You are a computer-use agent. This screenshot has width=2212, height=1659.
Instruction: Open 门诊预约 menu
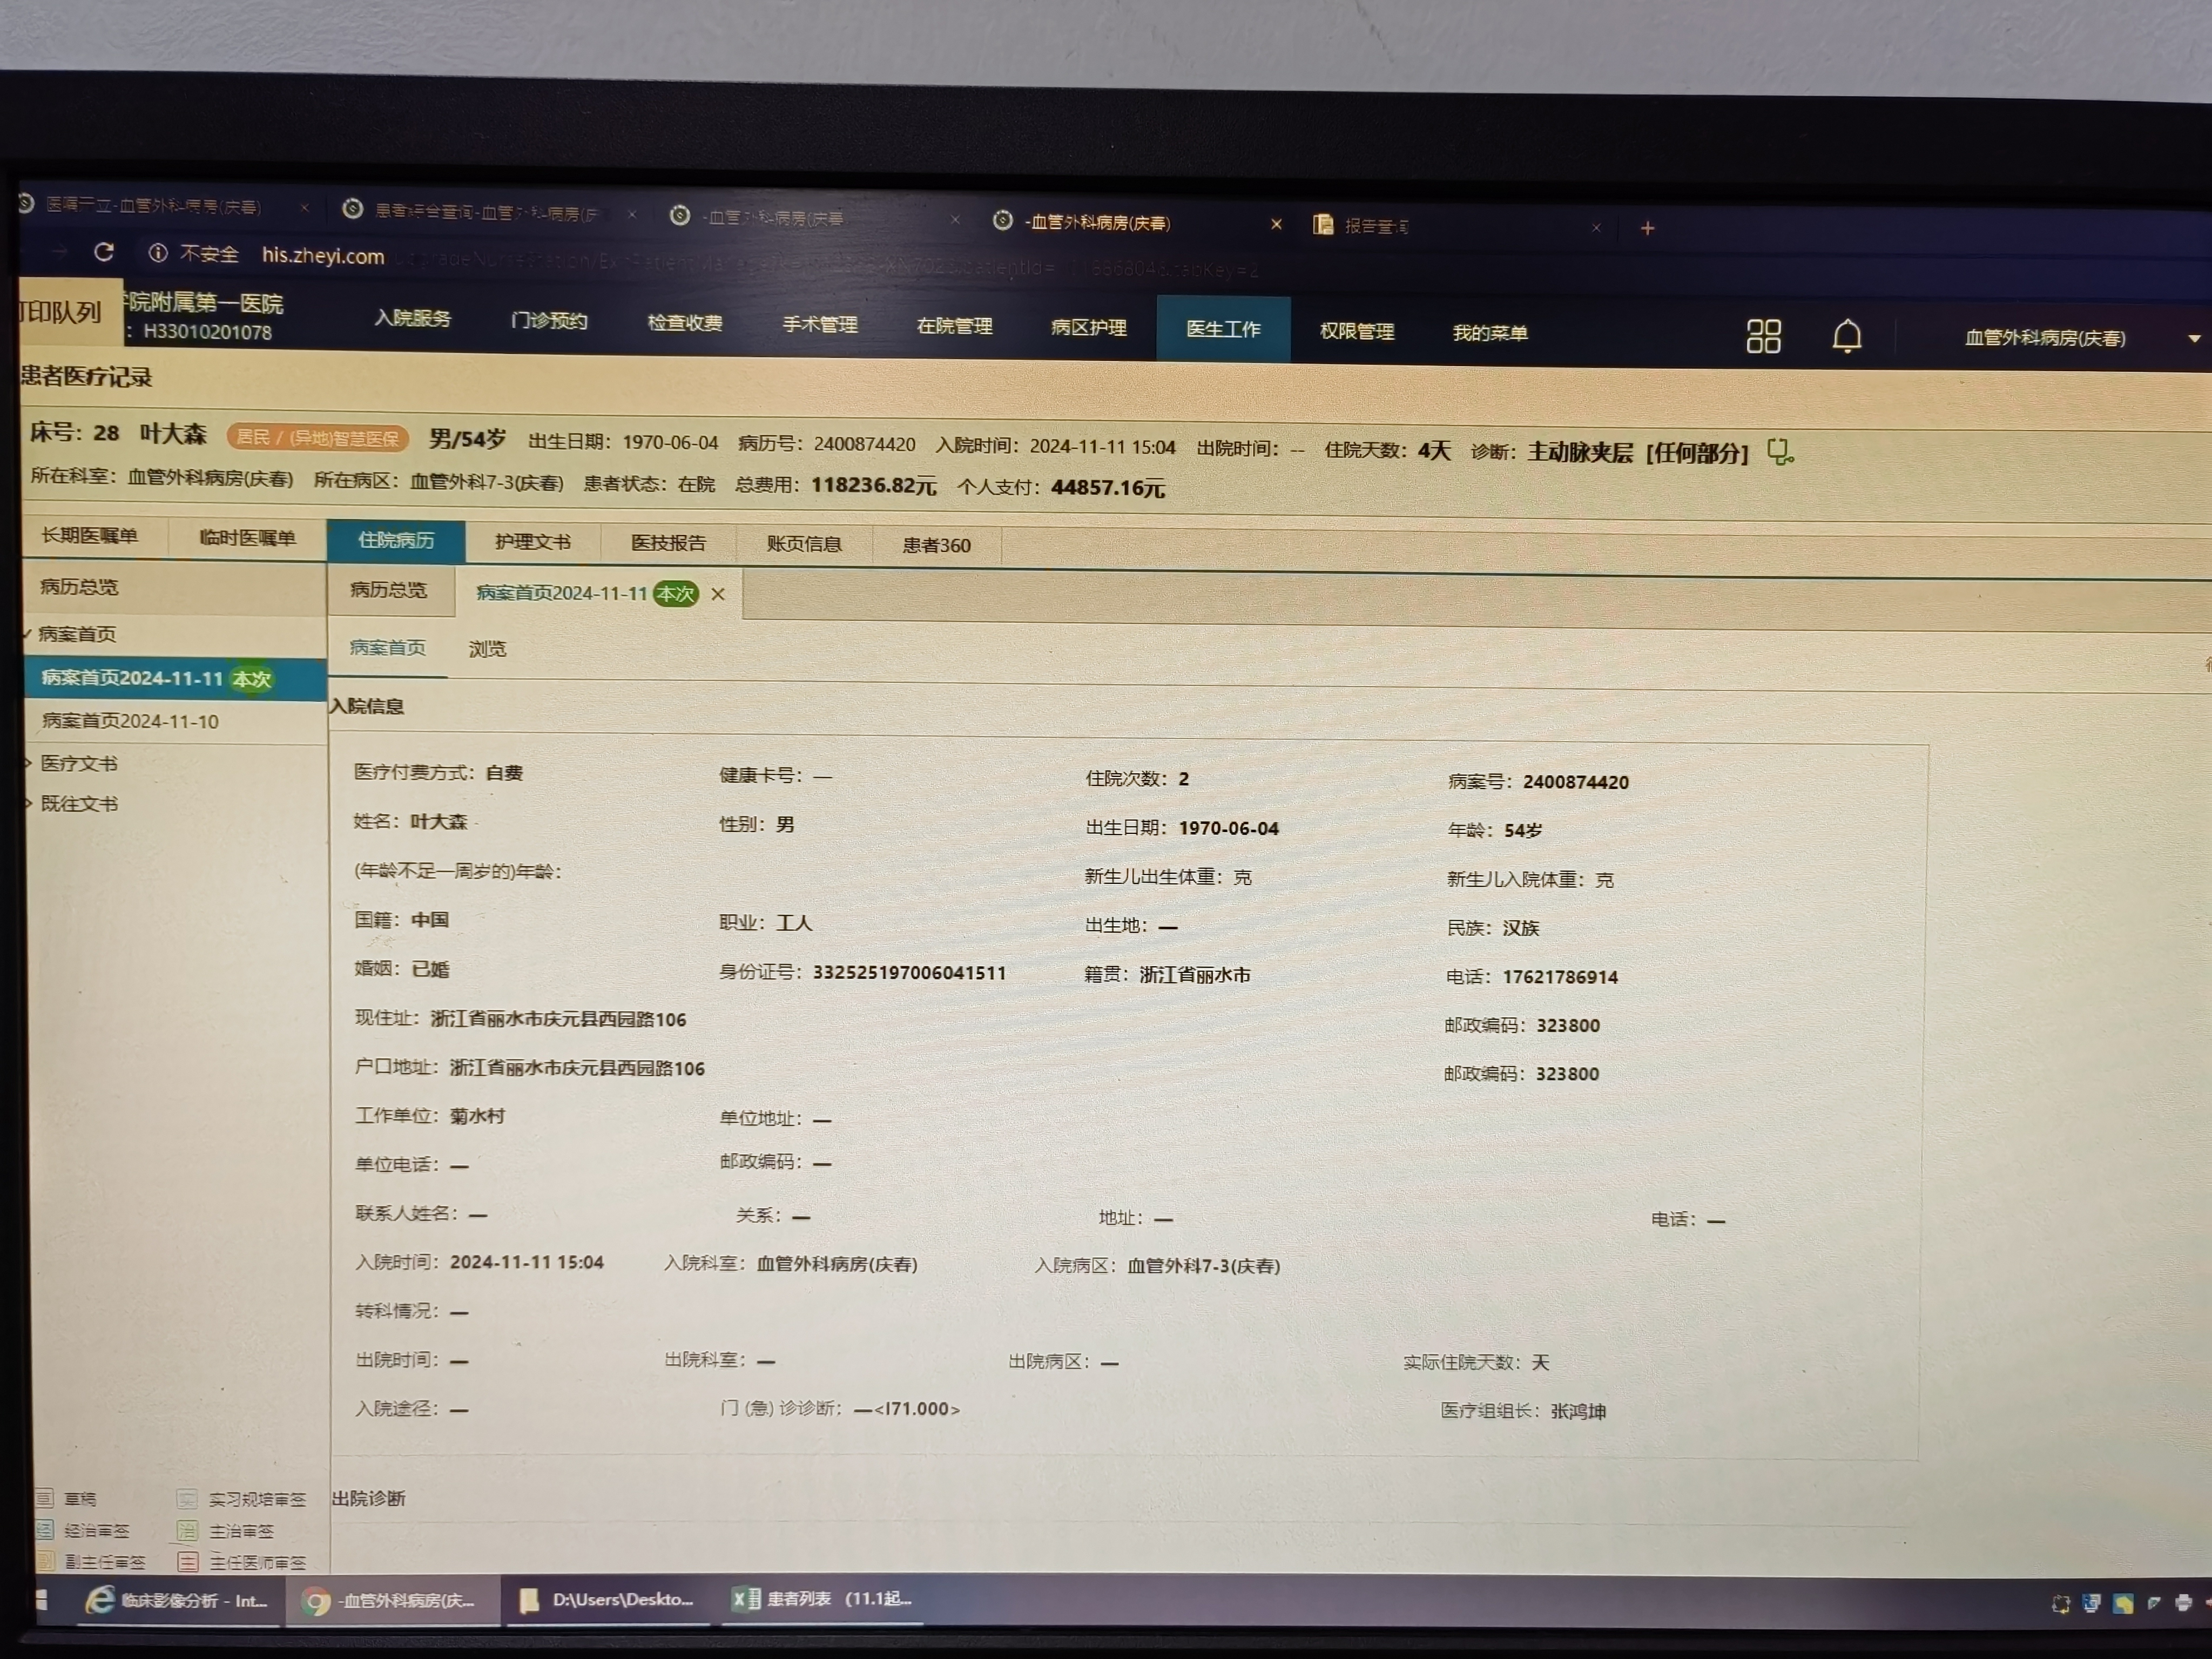tap(549, 321)
